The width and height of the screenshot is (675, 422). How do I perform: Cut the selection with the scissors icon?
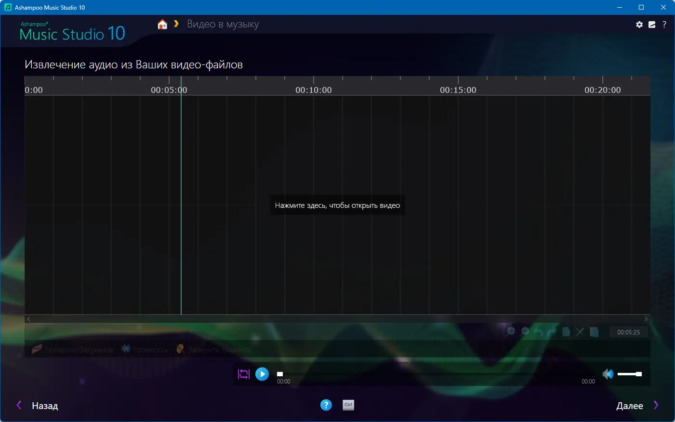pyautogui.click(x=580, y=332)
